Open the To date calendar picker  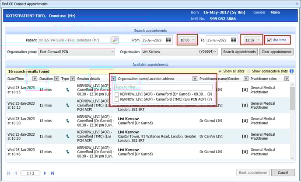click(x=234, y=40)
